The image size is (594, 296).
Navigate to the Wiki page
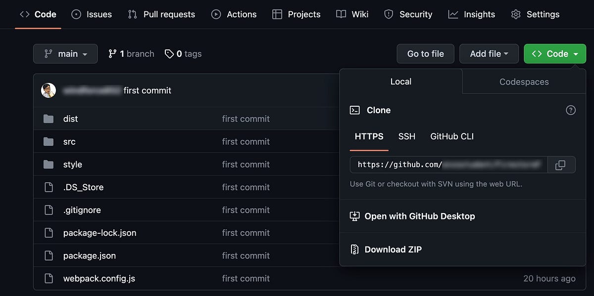point(352,14)
